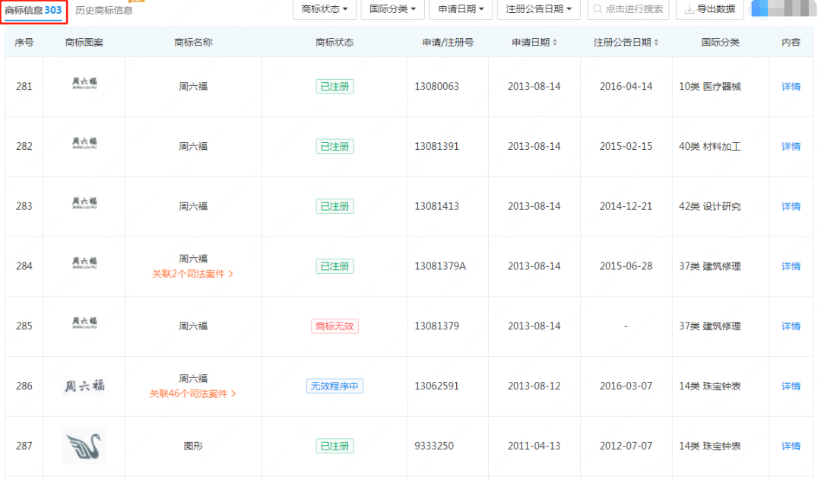Select registration number 13062591
This screenshot has height=480, width=821.
click(436, 386)
